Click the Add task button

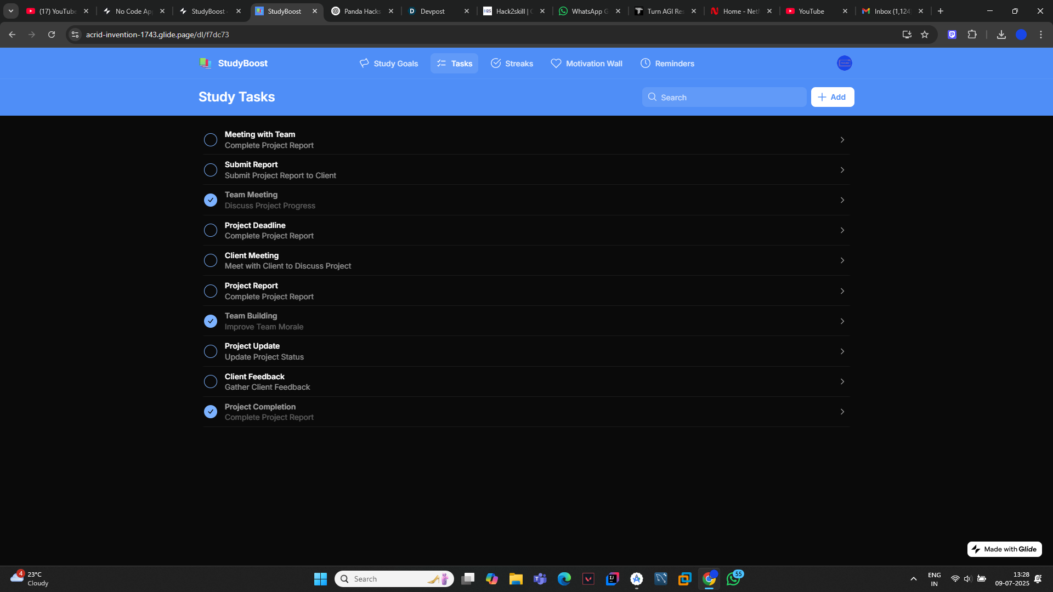pos(832,97)
